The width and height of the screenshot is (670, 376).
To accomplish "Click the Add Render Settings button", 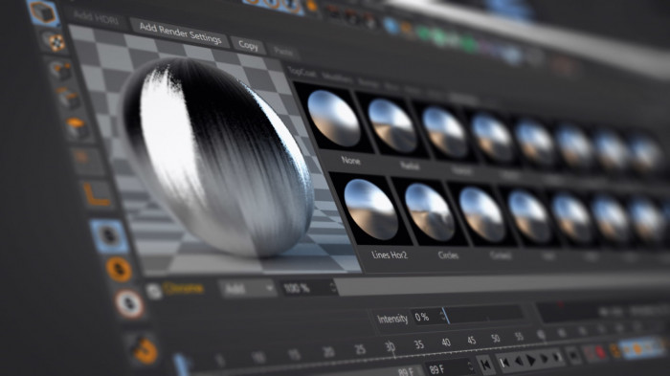I will click(x=180, y=33).
